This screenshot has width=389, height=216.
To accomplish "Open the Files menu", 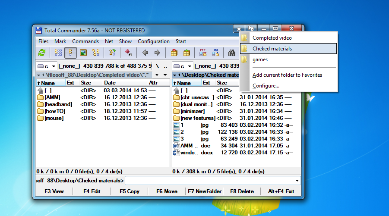I will 44,41.
